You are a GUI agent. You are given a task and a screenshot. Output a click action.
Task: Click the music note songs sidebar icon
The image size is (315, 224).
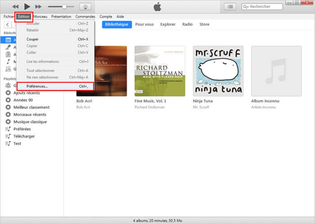(x=8, y=62)
